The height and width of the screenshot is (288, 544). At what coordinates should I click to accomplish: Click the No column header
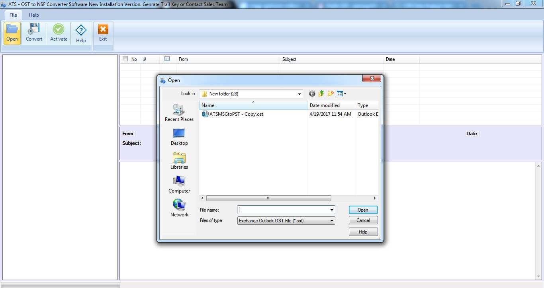134,59
